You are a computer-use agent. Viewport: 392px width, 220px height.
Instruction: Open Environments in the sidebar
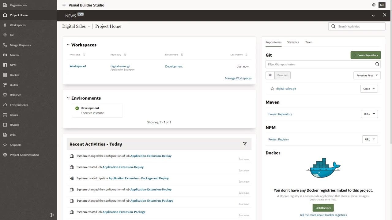(x=19, y=105)
